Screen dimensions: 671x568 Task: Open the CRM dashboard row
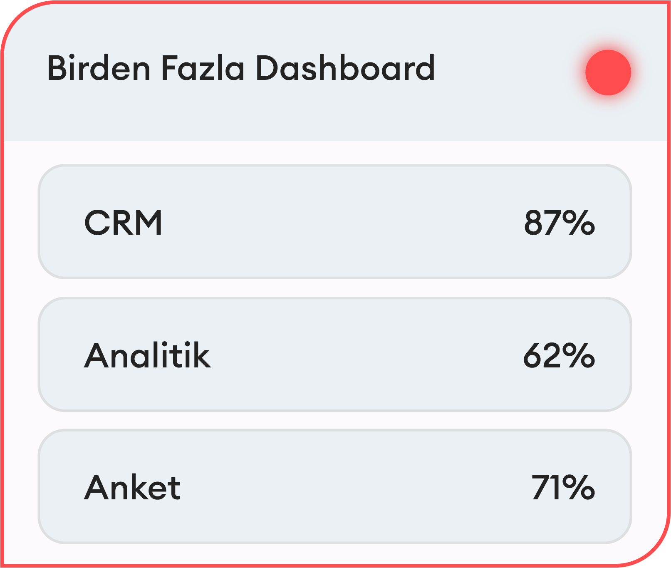click(335, 221)
